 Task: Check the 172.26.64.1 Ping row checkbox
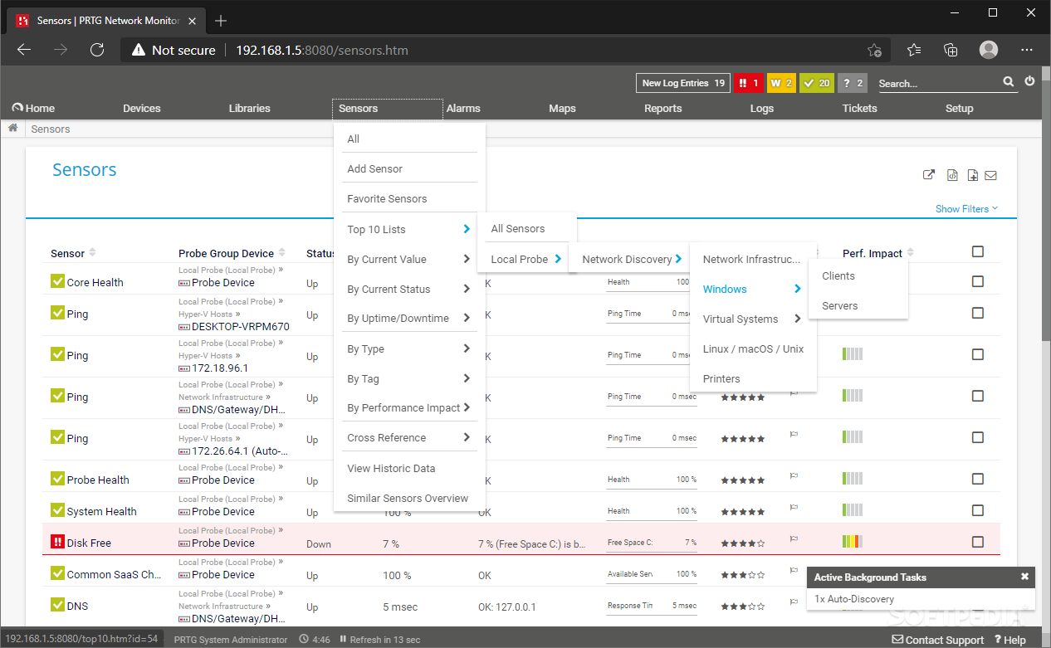click(x=978, y=437)
